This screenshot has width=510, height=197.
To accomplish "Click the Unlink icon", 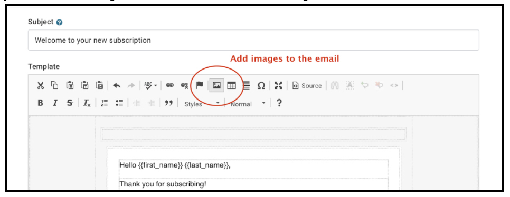I will 184,86.
